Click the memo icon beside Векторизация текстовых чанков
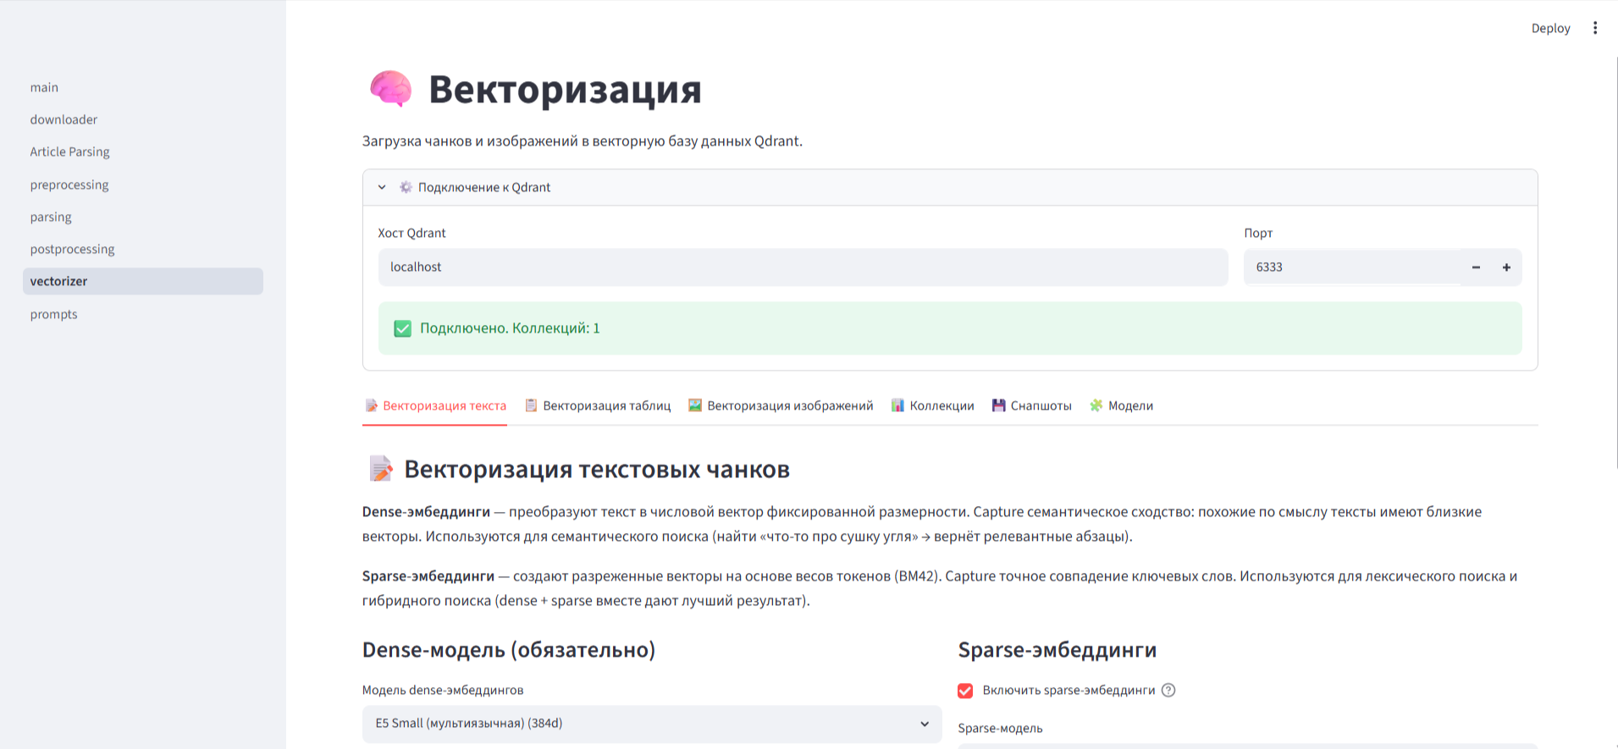This screenshot has width=1618, height=749. [x=381, y=469]
